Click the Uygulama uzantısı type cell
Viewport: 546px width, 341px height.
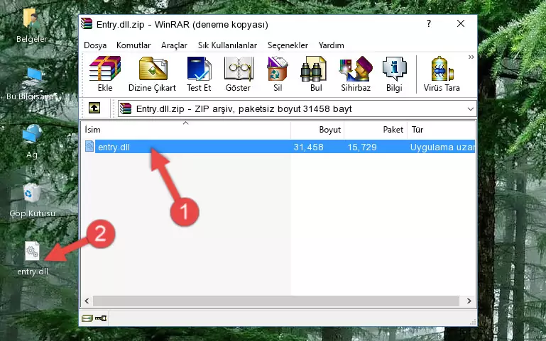pyautogui.click(x=442, y=147)
